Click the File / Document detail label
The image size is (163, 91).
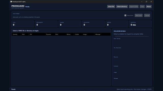pyautogui.click(x=117, y=48)
